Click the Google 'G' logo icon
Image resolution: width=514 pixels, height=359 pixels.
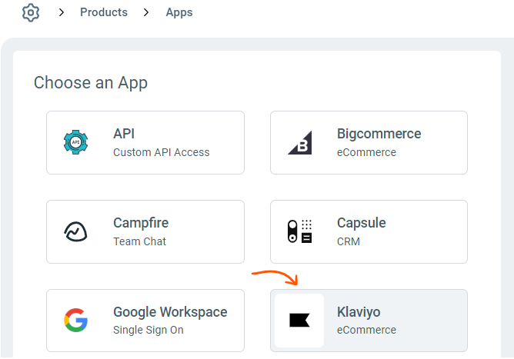point(75,320)
